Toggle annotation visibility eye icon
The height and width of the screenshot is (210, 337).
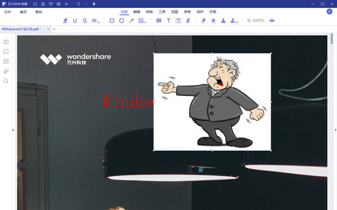click(272, 21)
